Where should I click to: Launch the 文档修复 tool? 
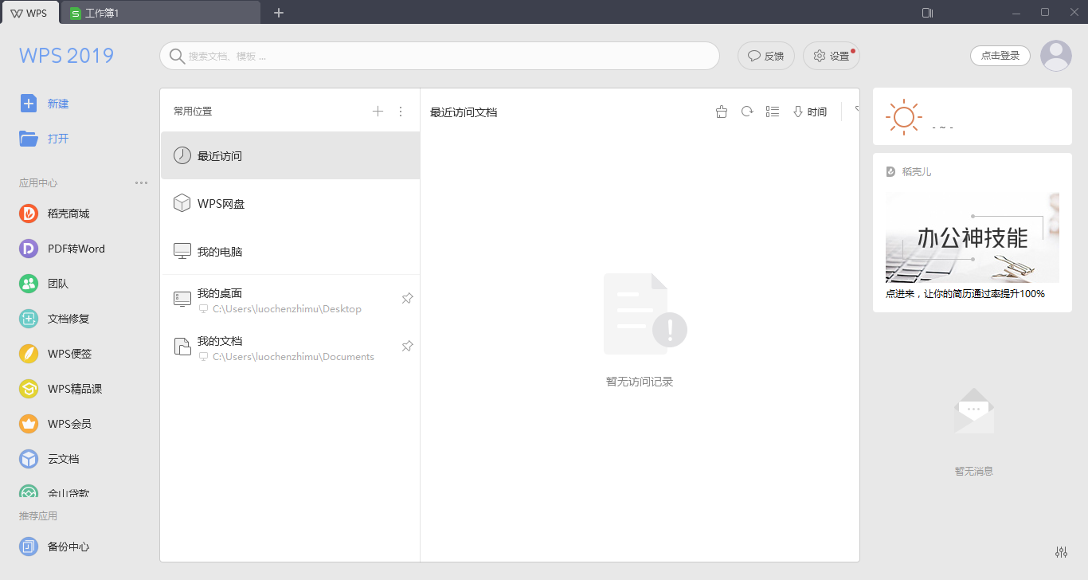coord(54,319)
